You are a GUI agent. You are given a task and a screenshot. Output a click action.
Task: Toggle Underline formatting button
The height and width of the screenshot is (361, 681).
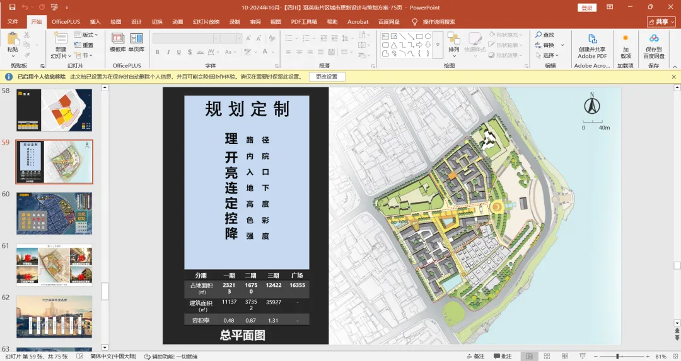(179, 52)
